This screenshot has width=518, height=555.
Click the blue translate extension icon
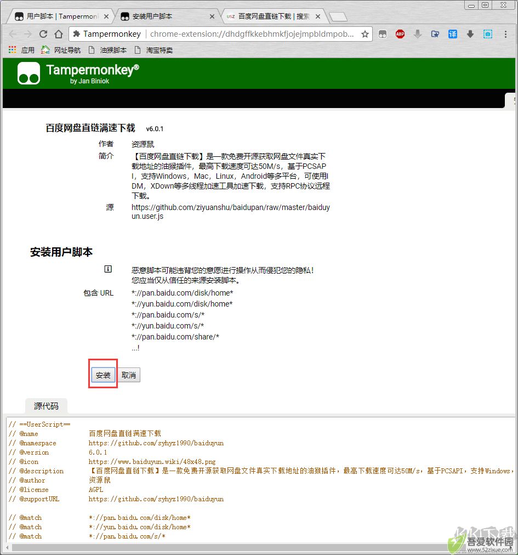coord(453,35)
